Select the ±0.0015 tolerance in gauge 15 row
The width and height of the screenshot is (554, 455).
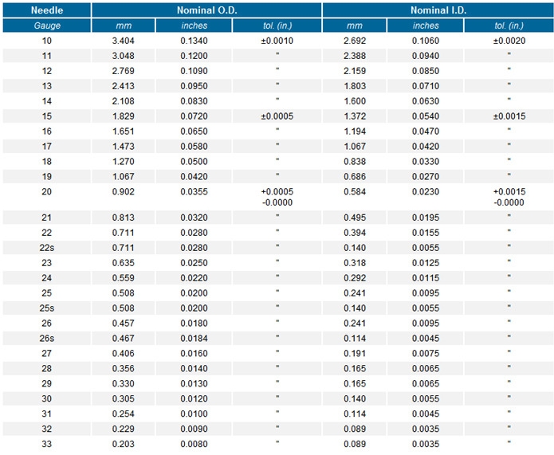(x=509, y=116)
